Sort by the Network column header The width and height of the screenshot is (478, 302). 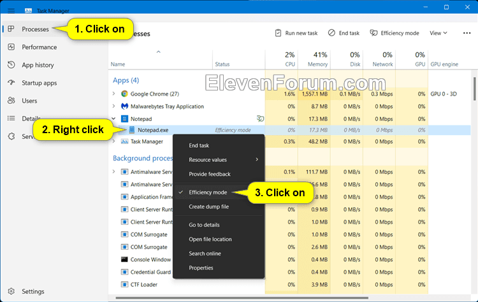click(x=380, y=59)
